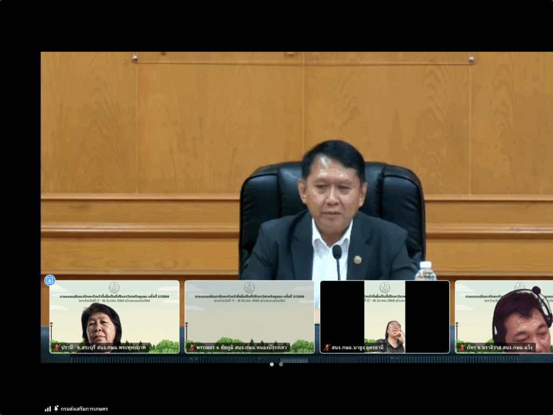Click the signal strength bars icon
Image resolution: width=553 pixels, height=415 pixels.
click(x=48, y=409)
